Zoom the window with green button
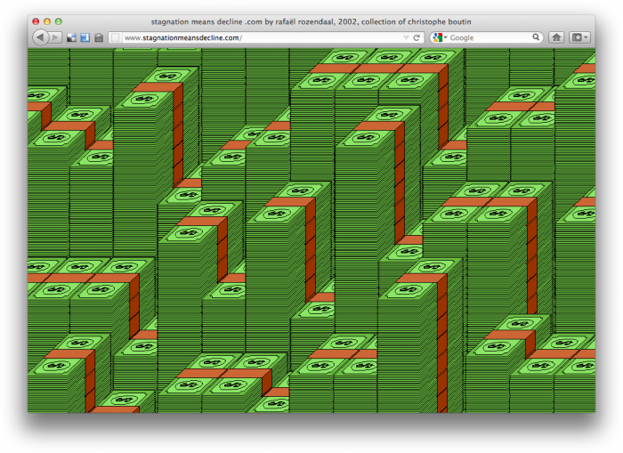 tap(59, 21)
